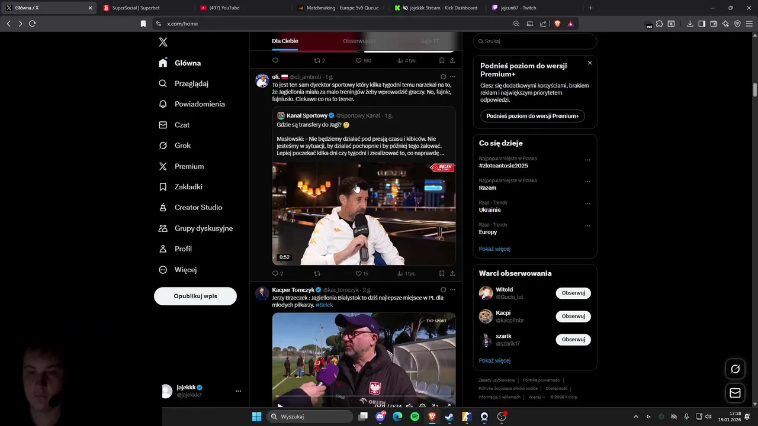
Task: Click the Brave Shields lion icon
Action: click(x=557, y=24)
